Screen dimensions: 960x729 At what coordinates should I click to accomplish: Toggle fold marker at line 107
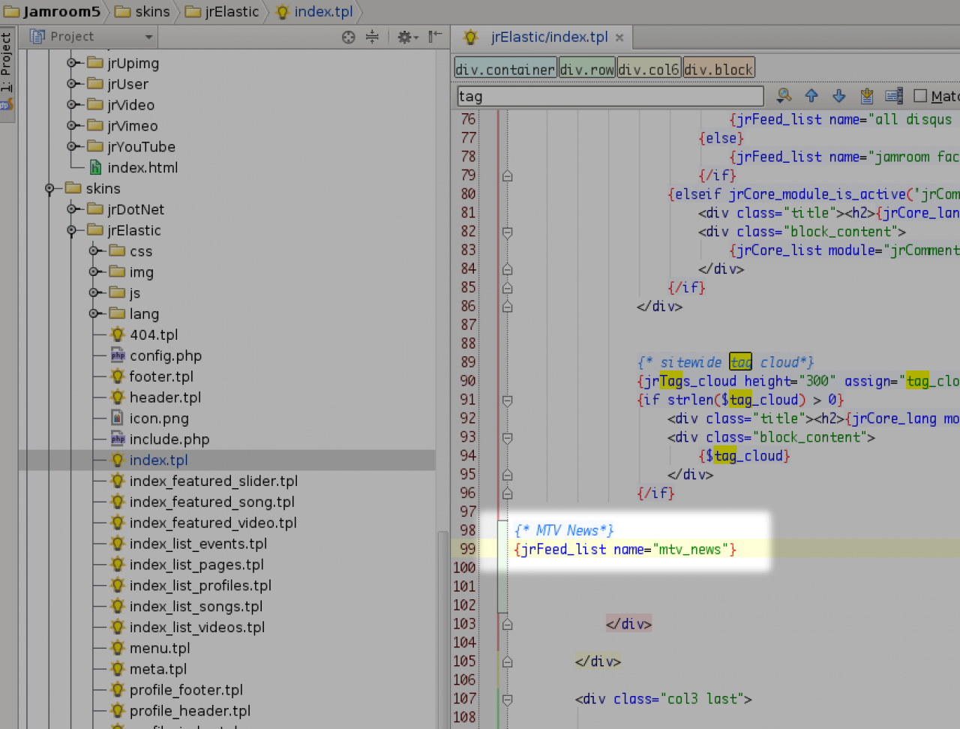507,699
